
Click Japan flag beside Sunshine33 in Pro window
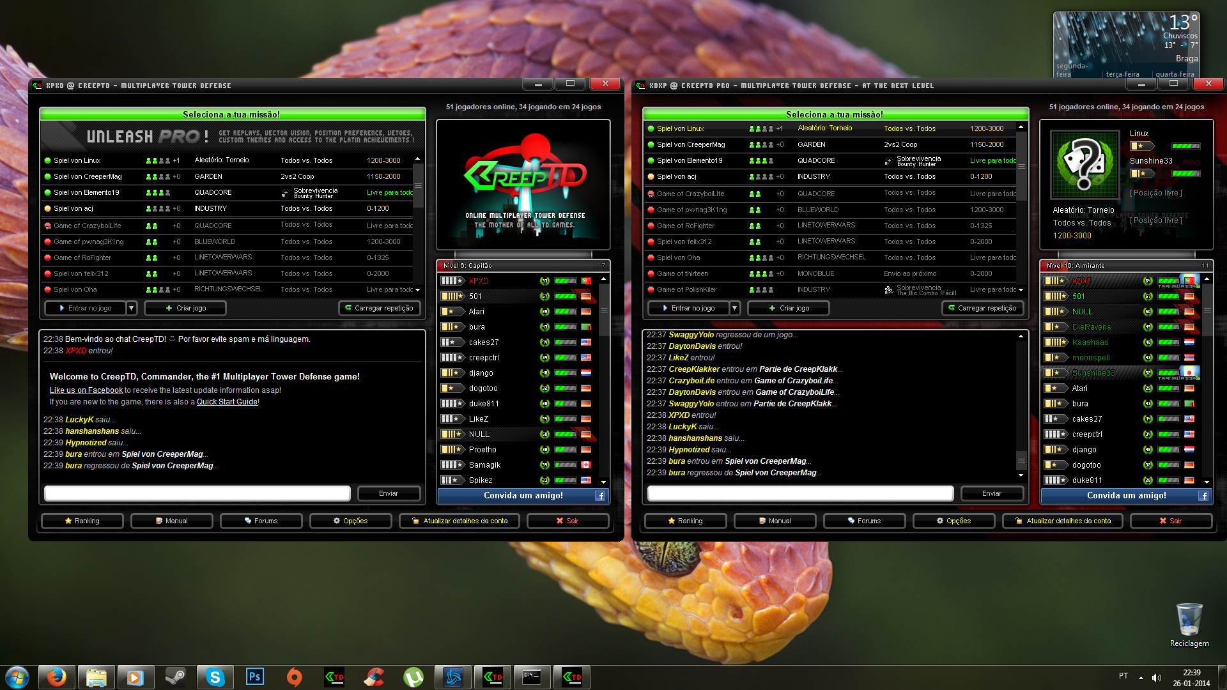(1189, 372)
